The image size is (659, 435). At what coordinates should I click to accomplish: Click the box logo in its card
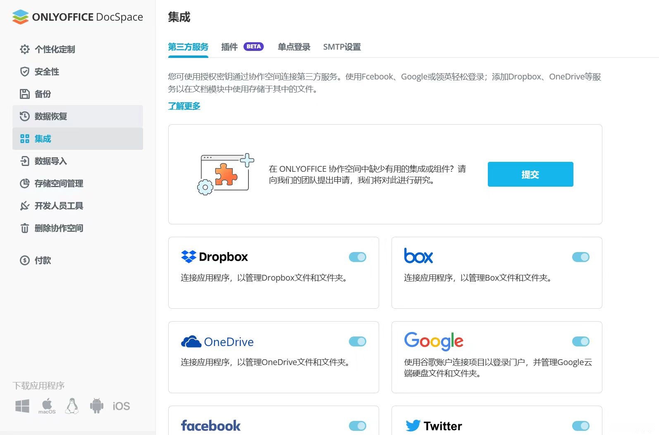tap(418, 256)
